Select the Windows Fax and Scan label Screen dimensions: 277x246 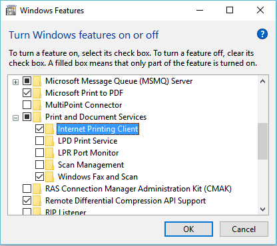tap(98, 177)
